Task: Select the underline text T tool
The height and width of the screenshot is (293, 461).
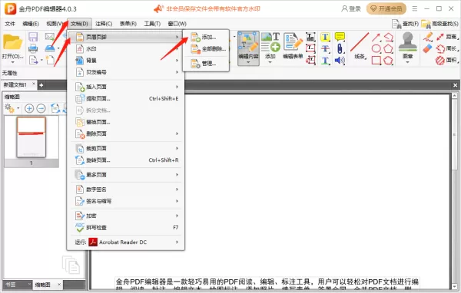Action: [325, 61]
